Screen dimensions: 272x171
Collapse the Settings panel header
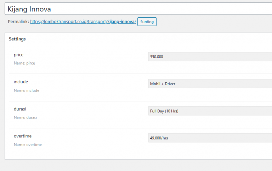138,39
